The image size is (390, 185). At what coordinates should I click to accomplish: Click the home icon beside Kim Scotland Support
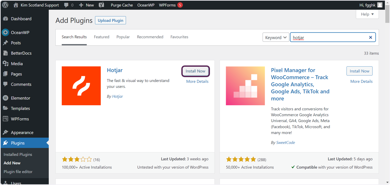[16, 5]
